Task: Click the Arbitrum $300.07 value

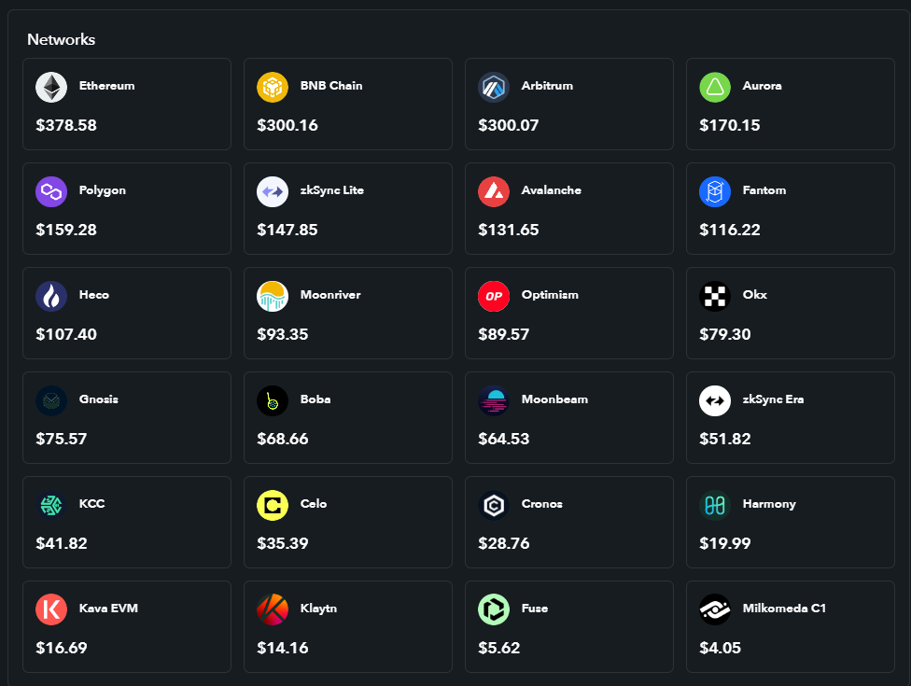Action: pos(509,125)
